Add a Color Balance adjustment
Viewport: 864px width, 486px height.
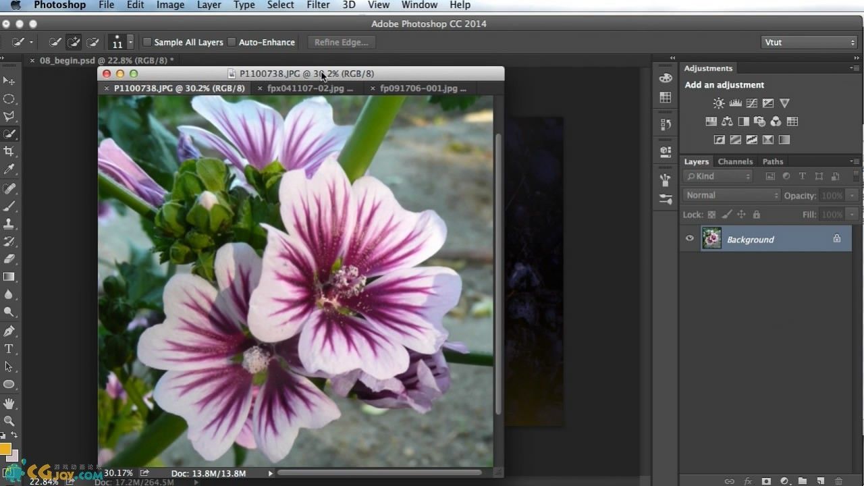point(727,122)
